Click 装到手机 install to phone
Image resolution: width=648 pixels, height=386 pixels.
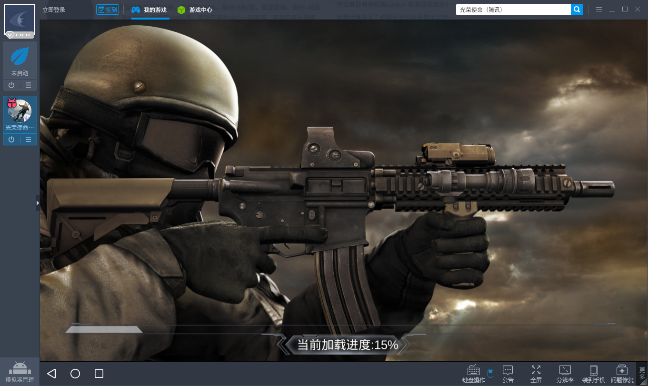click(x=594, y=374)
